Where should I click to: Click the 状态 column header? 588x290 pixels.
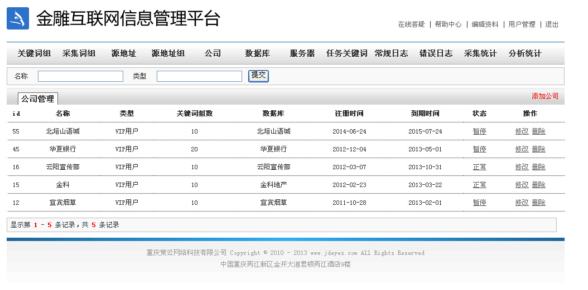pyautogui.click(x=480, y=114)
